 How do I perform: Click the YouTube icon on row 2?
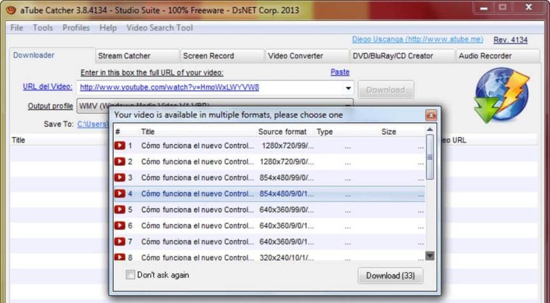pyautogui.click(x=120, y=162)
